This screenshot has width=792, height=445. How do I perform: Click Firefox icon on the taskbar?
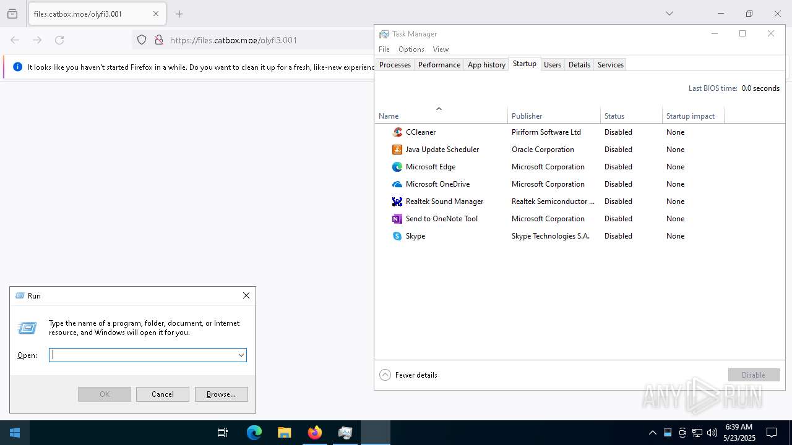click(x=315, y=433)
